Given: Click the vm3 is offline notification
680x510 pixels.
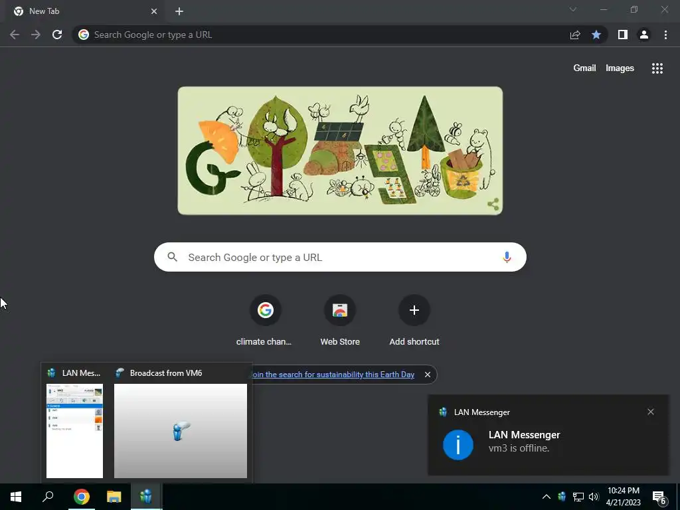Looking at the screenshot, I should [x=548, y=435].
